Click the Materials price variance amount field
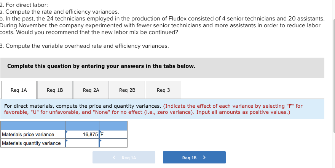 [82, 135]
